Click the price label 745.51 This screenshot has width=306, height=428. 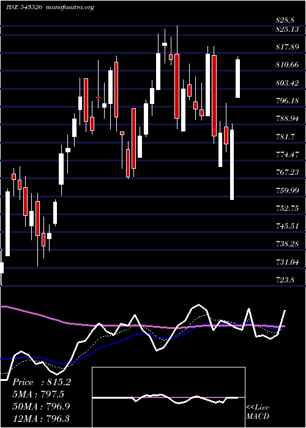coord(287,226)
